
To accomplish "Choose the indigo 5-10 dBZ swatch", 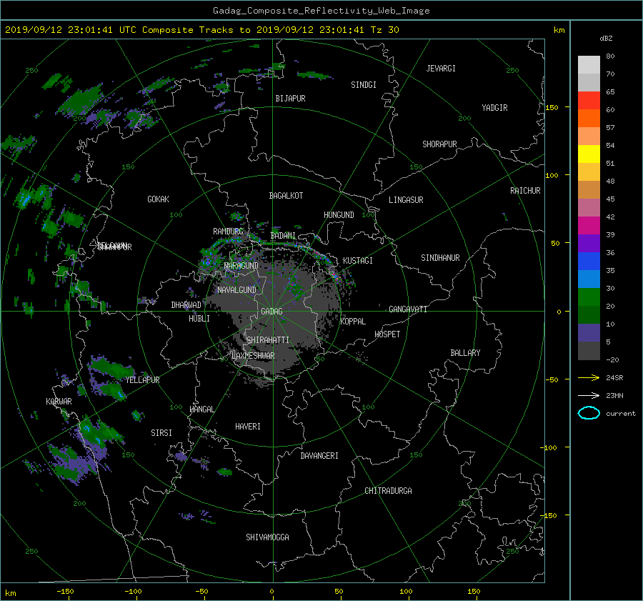I will point(589,333).
